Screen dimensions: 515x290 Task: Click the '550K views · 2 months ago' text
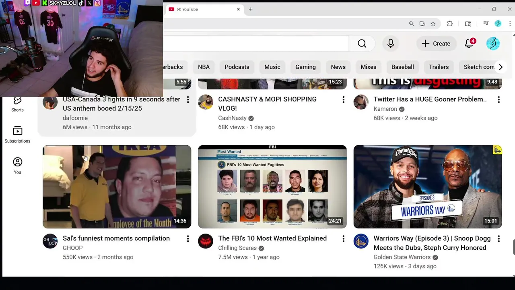coord(98,257)
